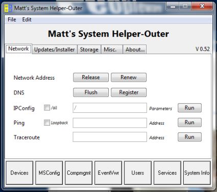Open the Edit menu

click(27, 19)
